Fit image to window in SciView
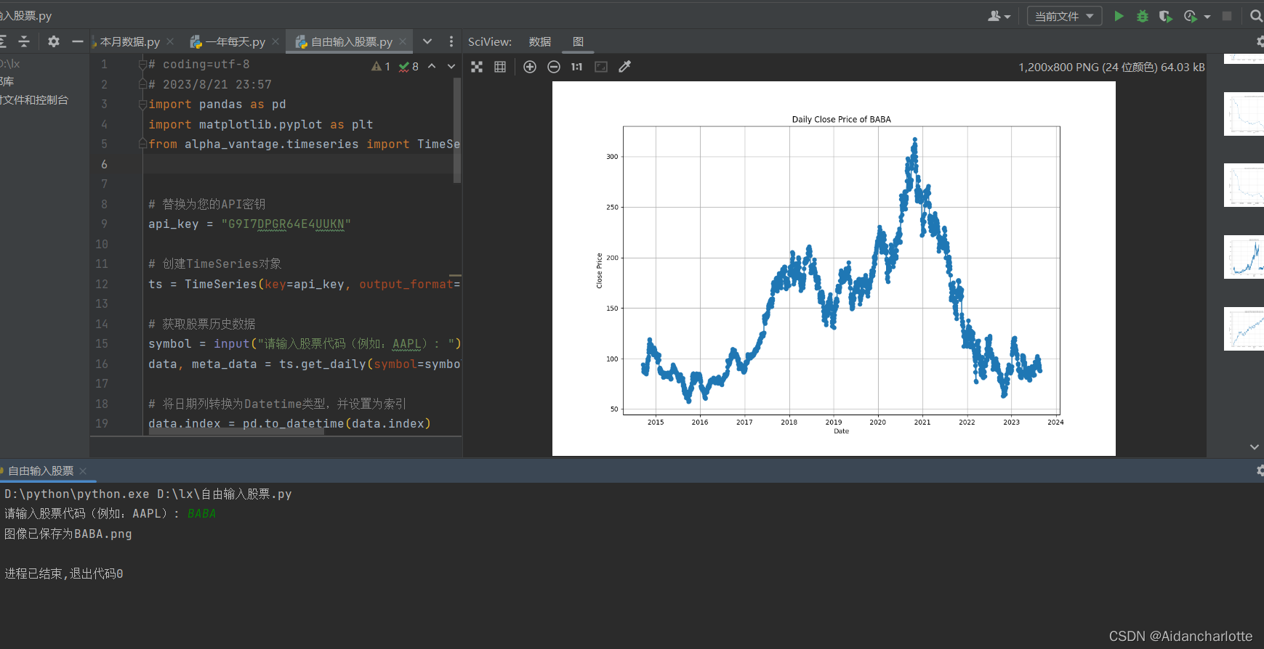 [477, 67]
